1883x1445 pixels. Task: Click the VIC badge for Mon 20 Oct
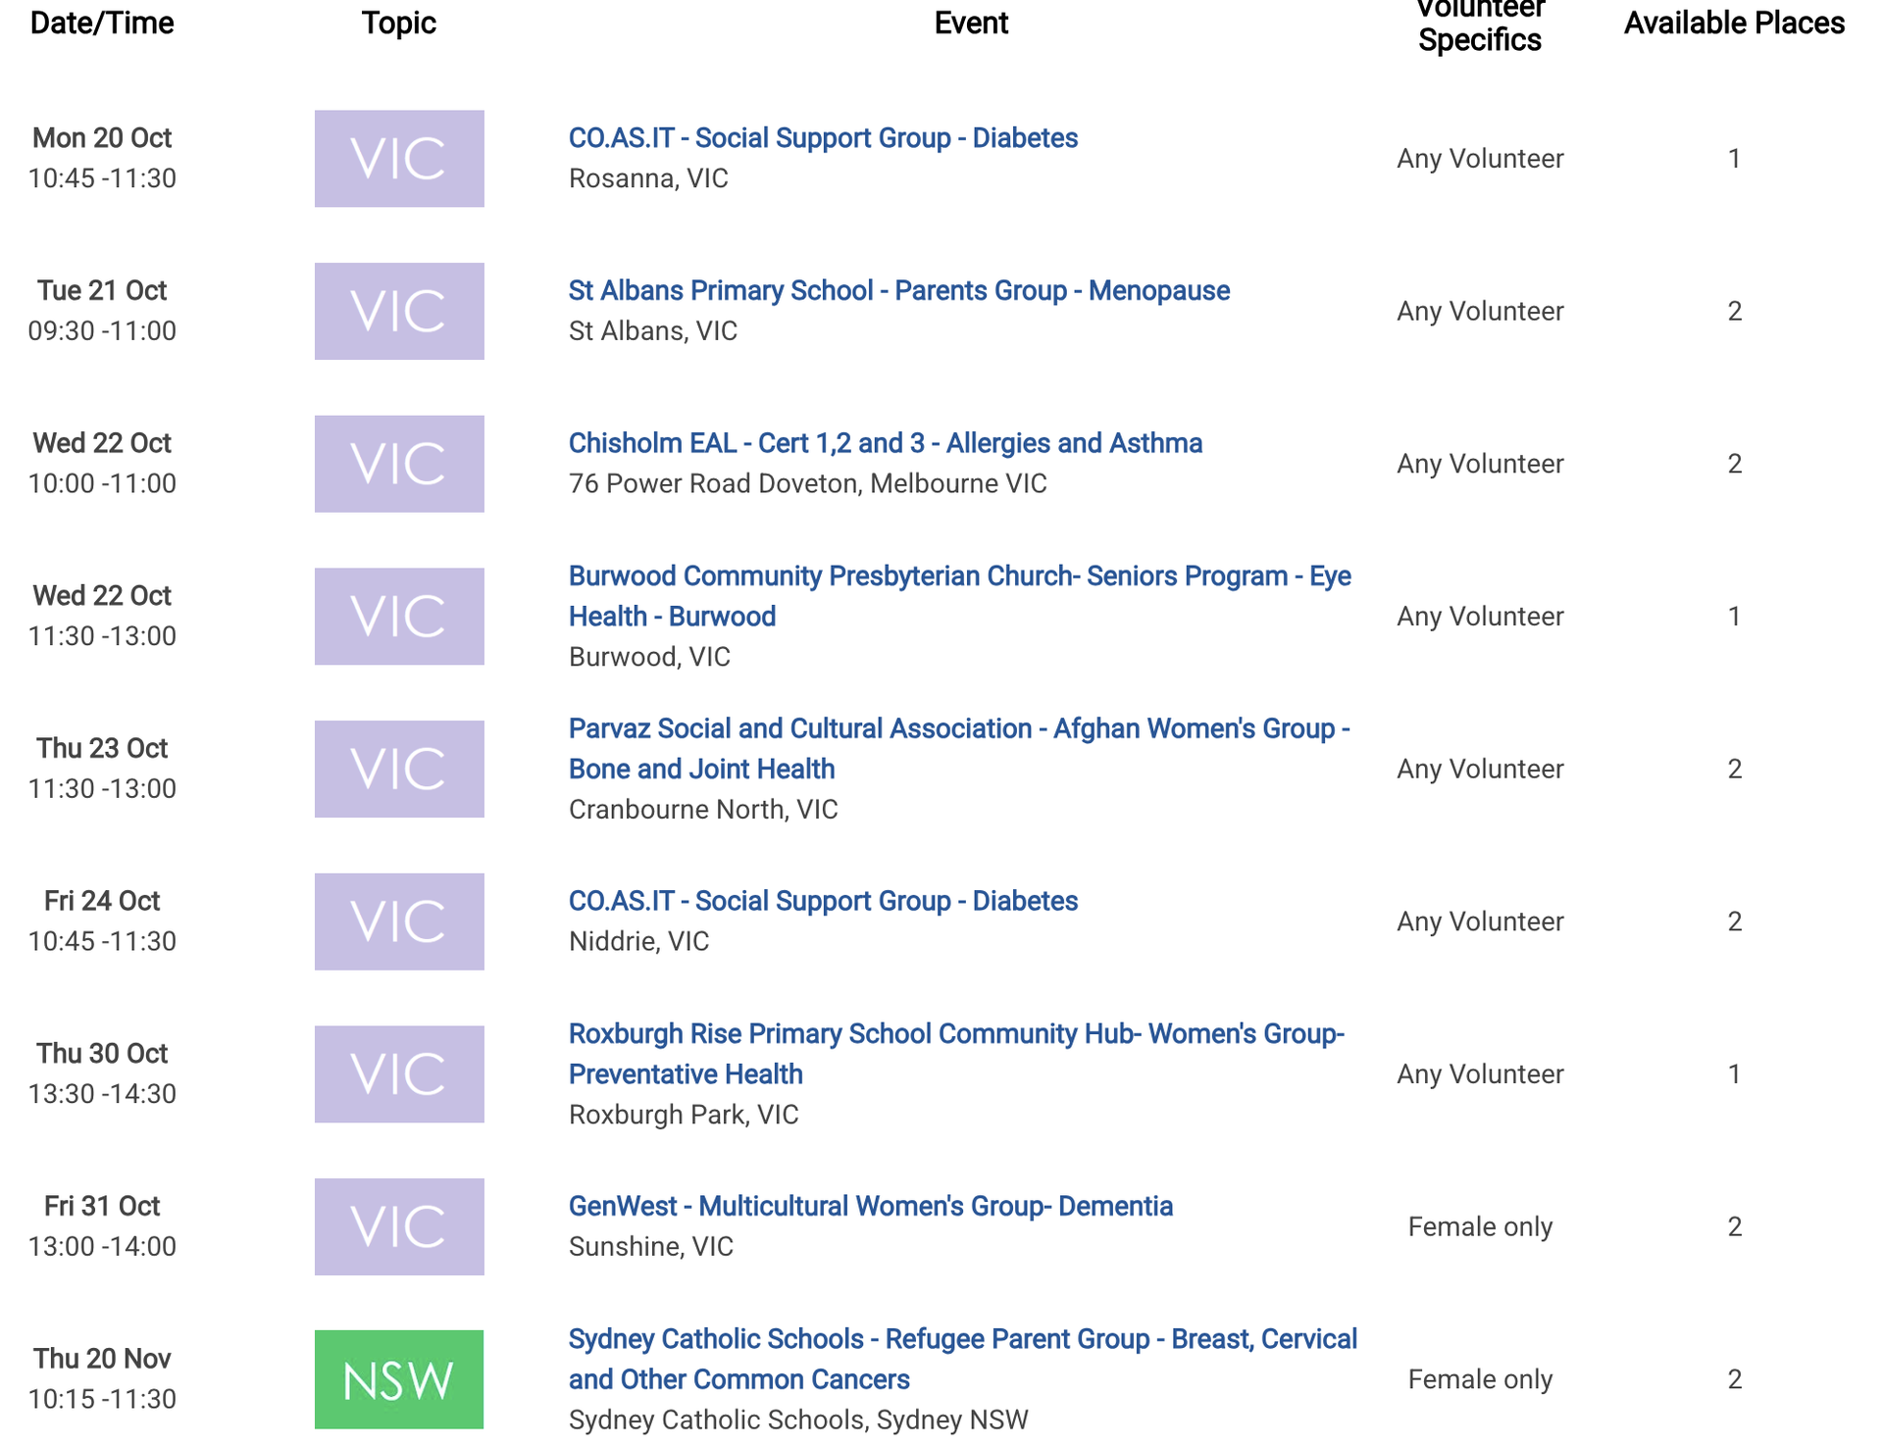point(398,159)
